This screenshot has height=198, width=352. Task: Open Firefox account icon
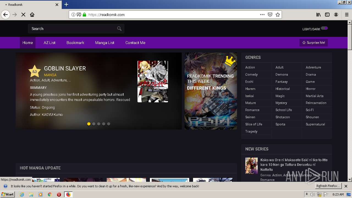pyautogui.click(x=336, y=15)
